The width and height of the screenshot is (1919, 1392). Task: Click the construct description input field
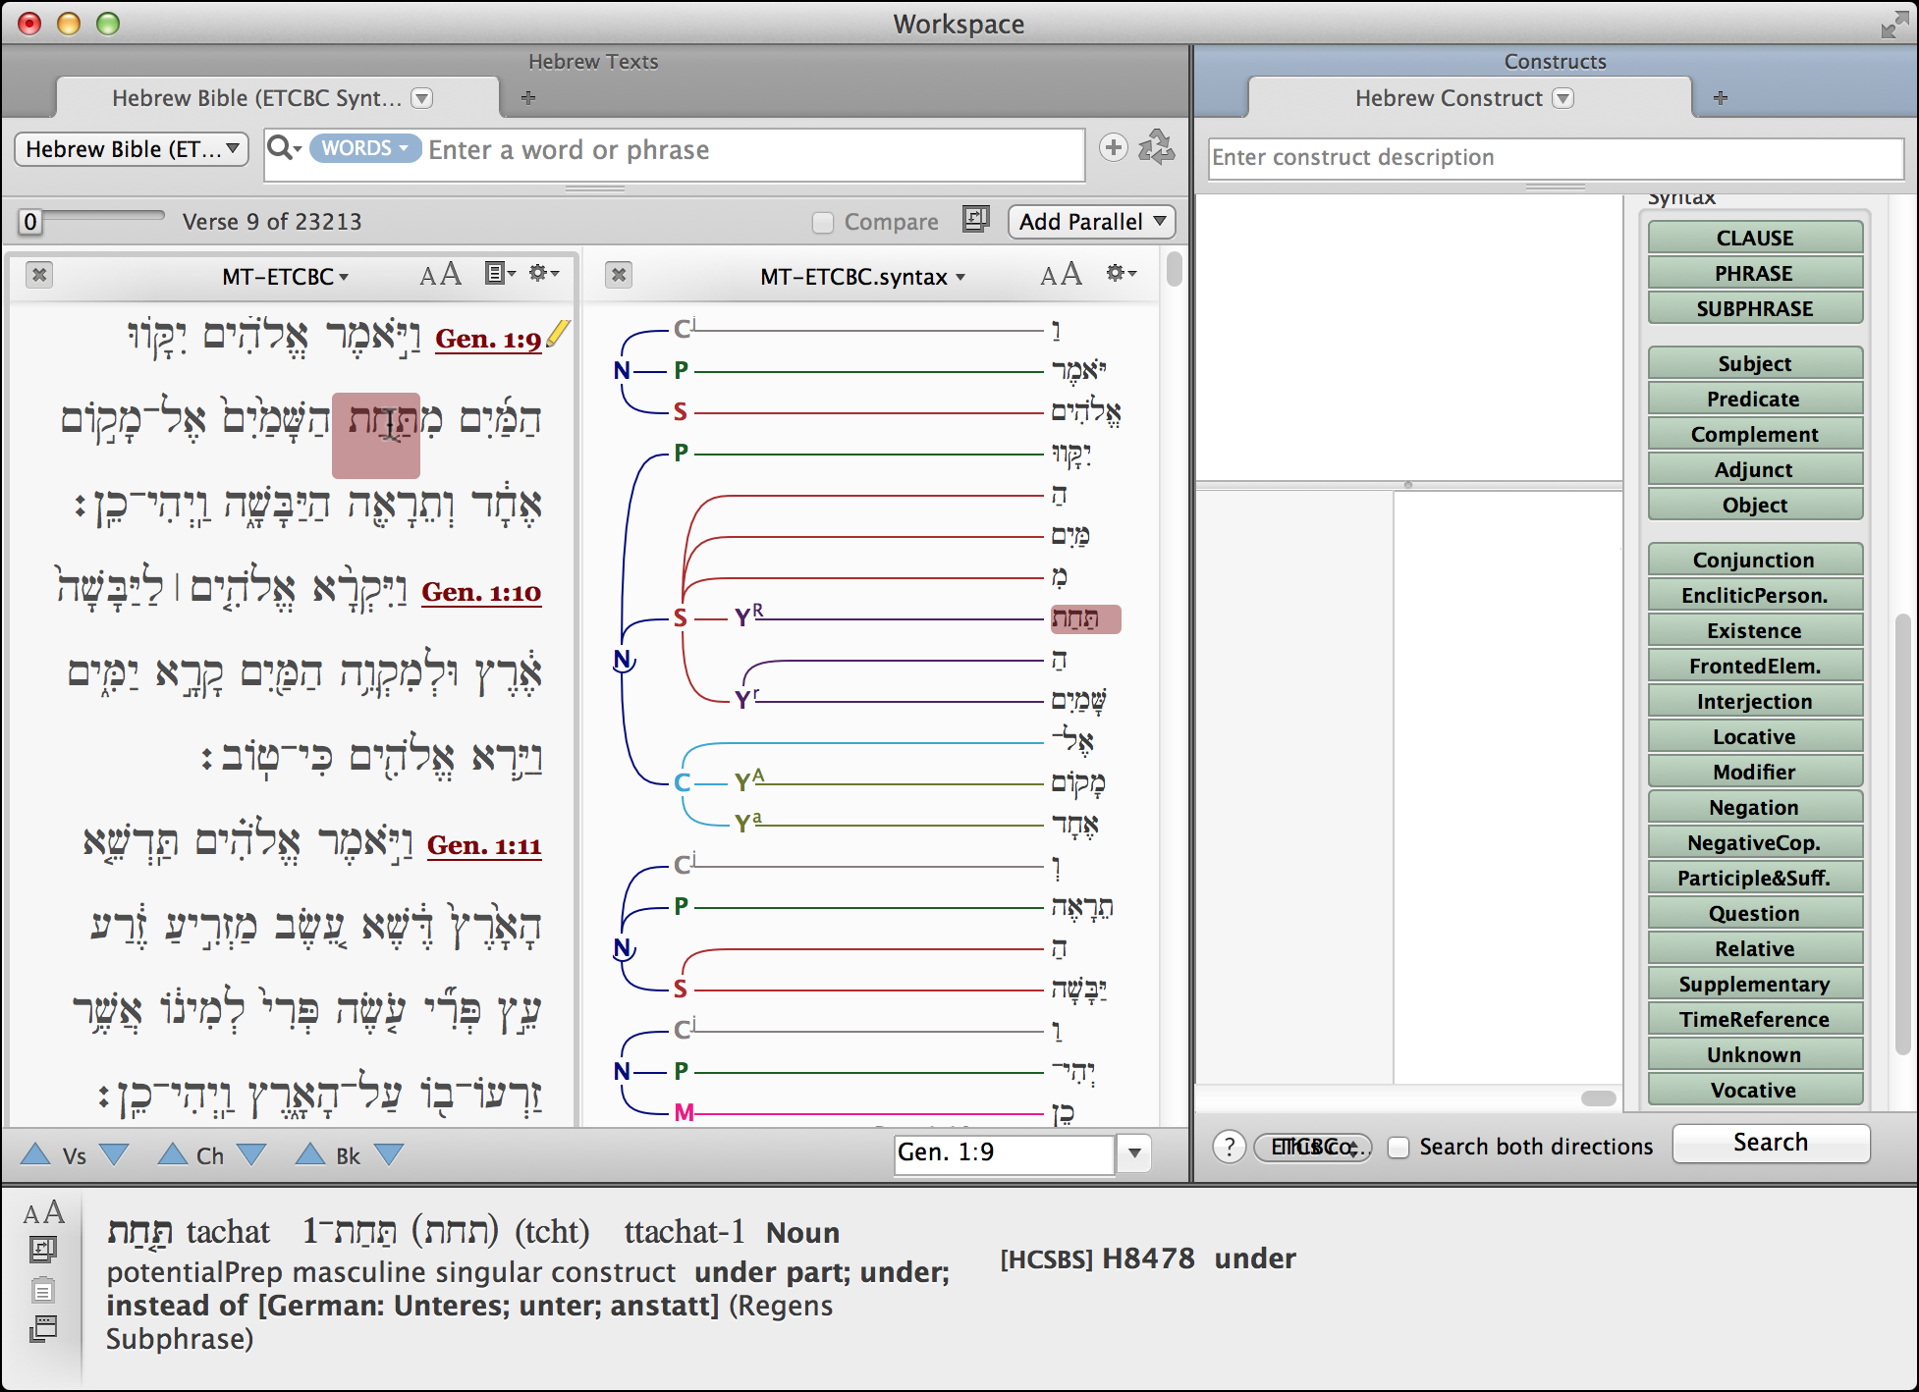coord(1555,158)
